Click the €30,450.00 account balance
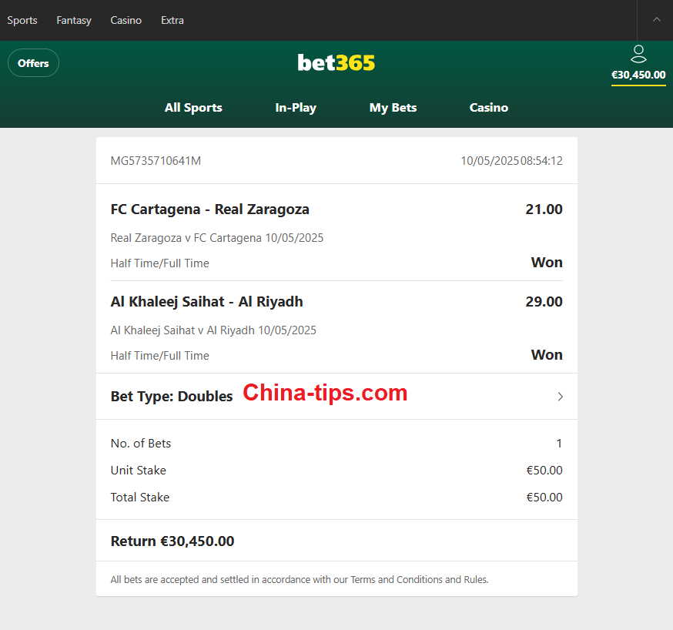673x630 pixels. 638,75
